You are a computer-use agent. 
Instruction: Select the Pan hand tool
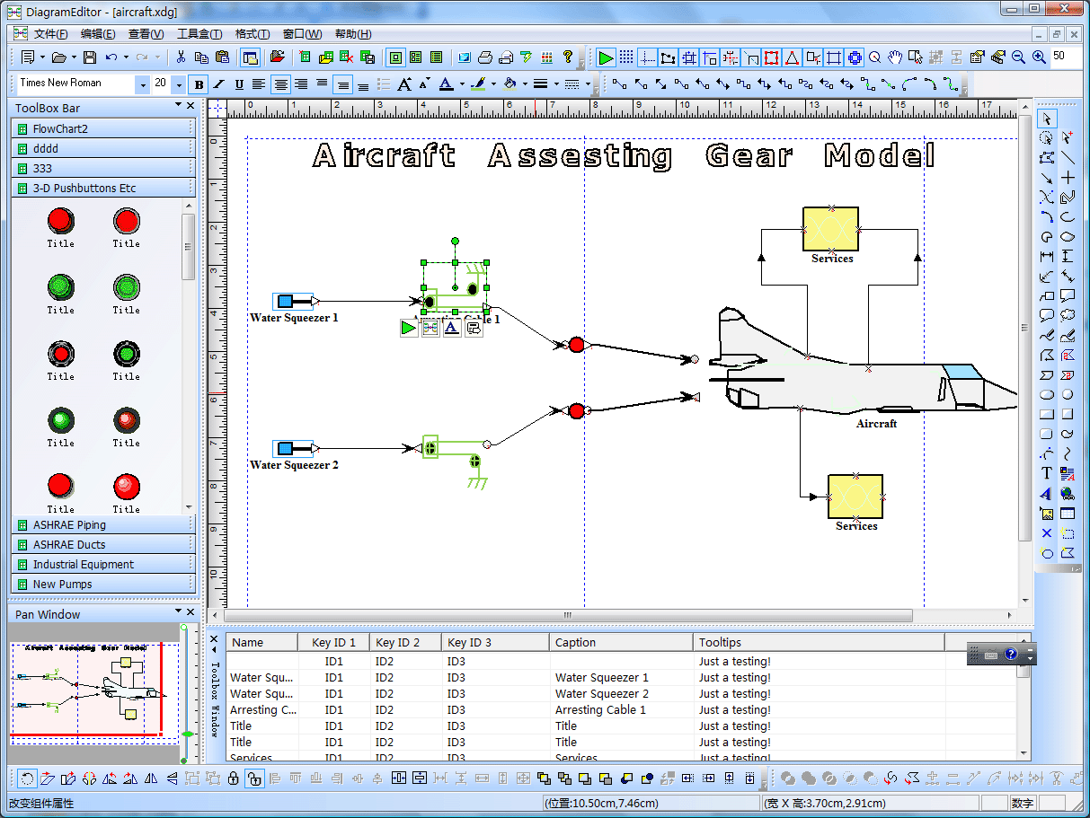pos(895,57)
